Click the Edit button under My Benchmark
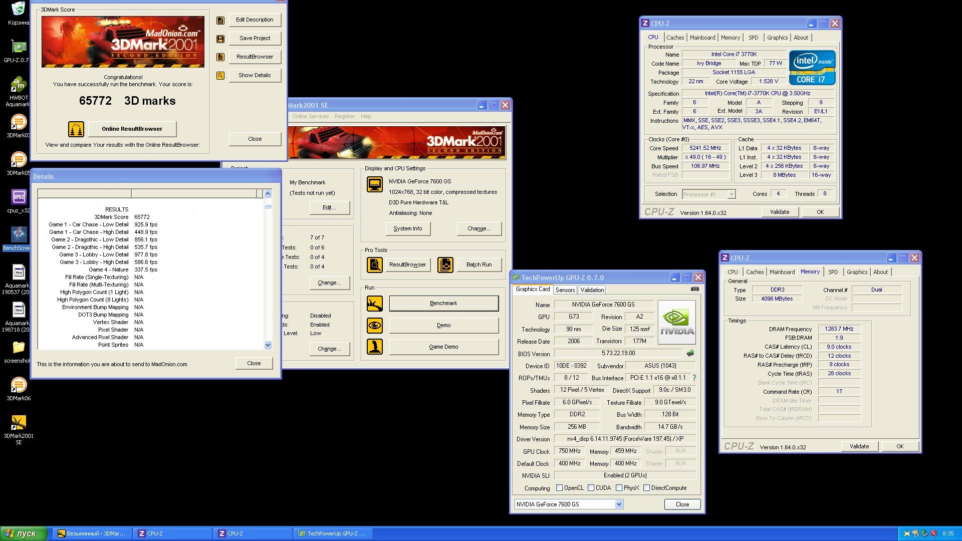 [329, 207]
